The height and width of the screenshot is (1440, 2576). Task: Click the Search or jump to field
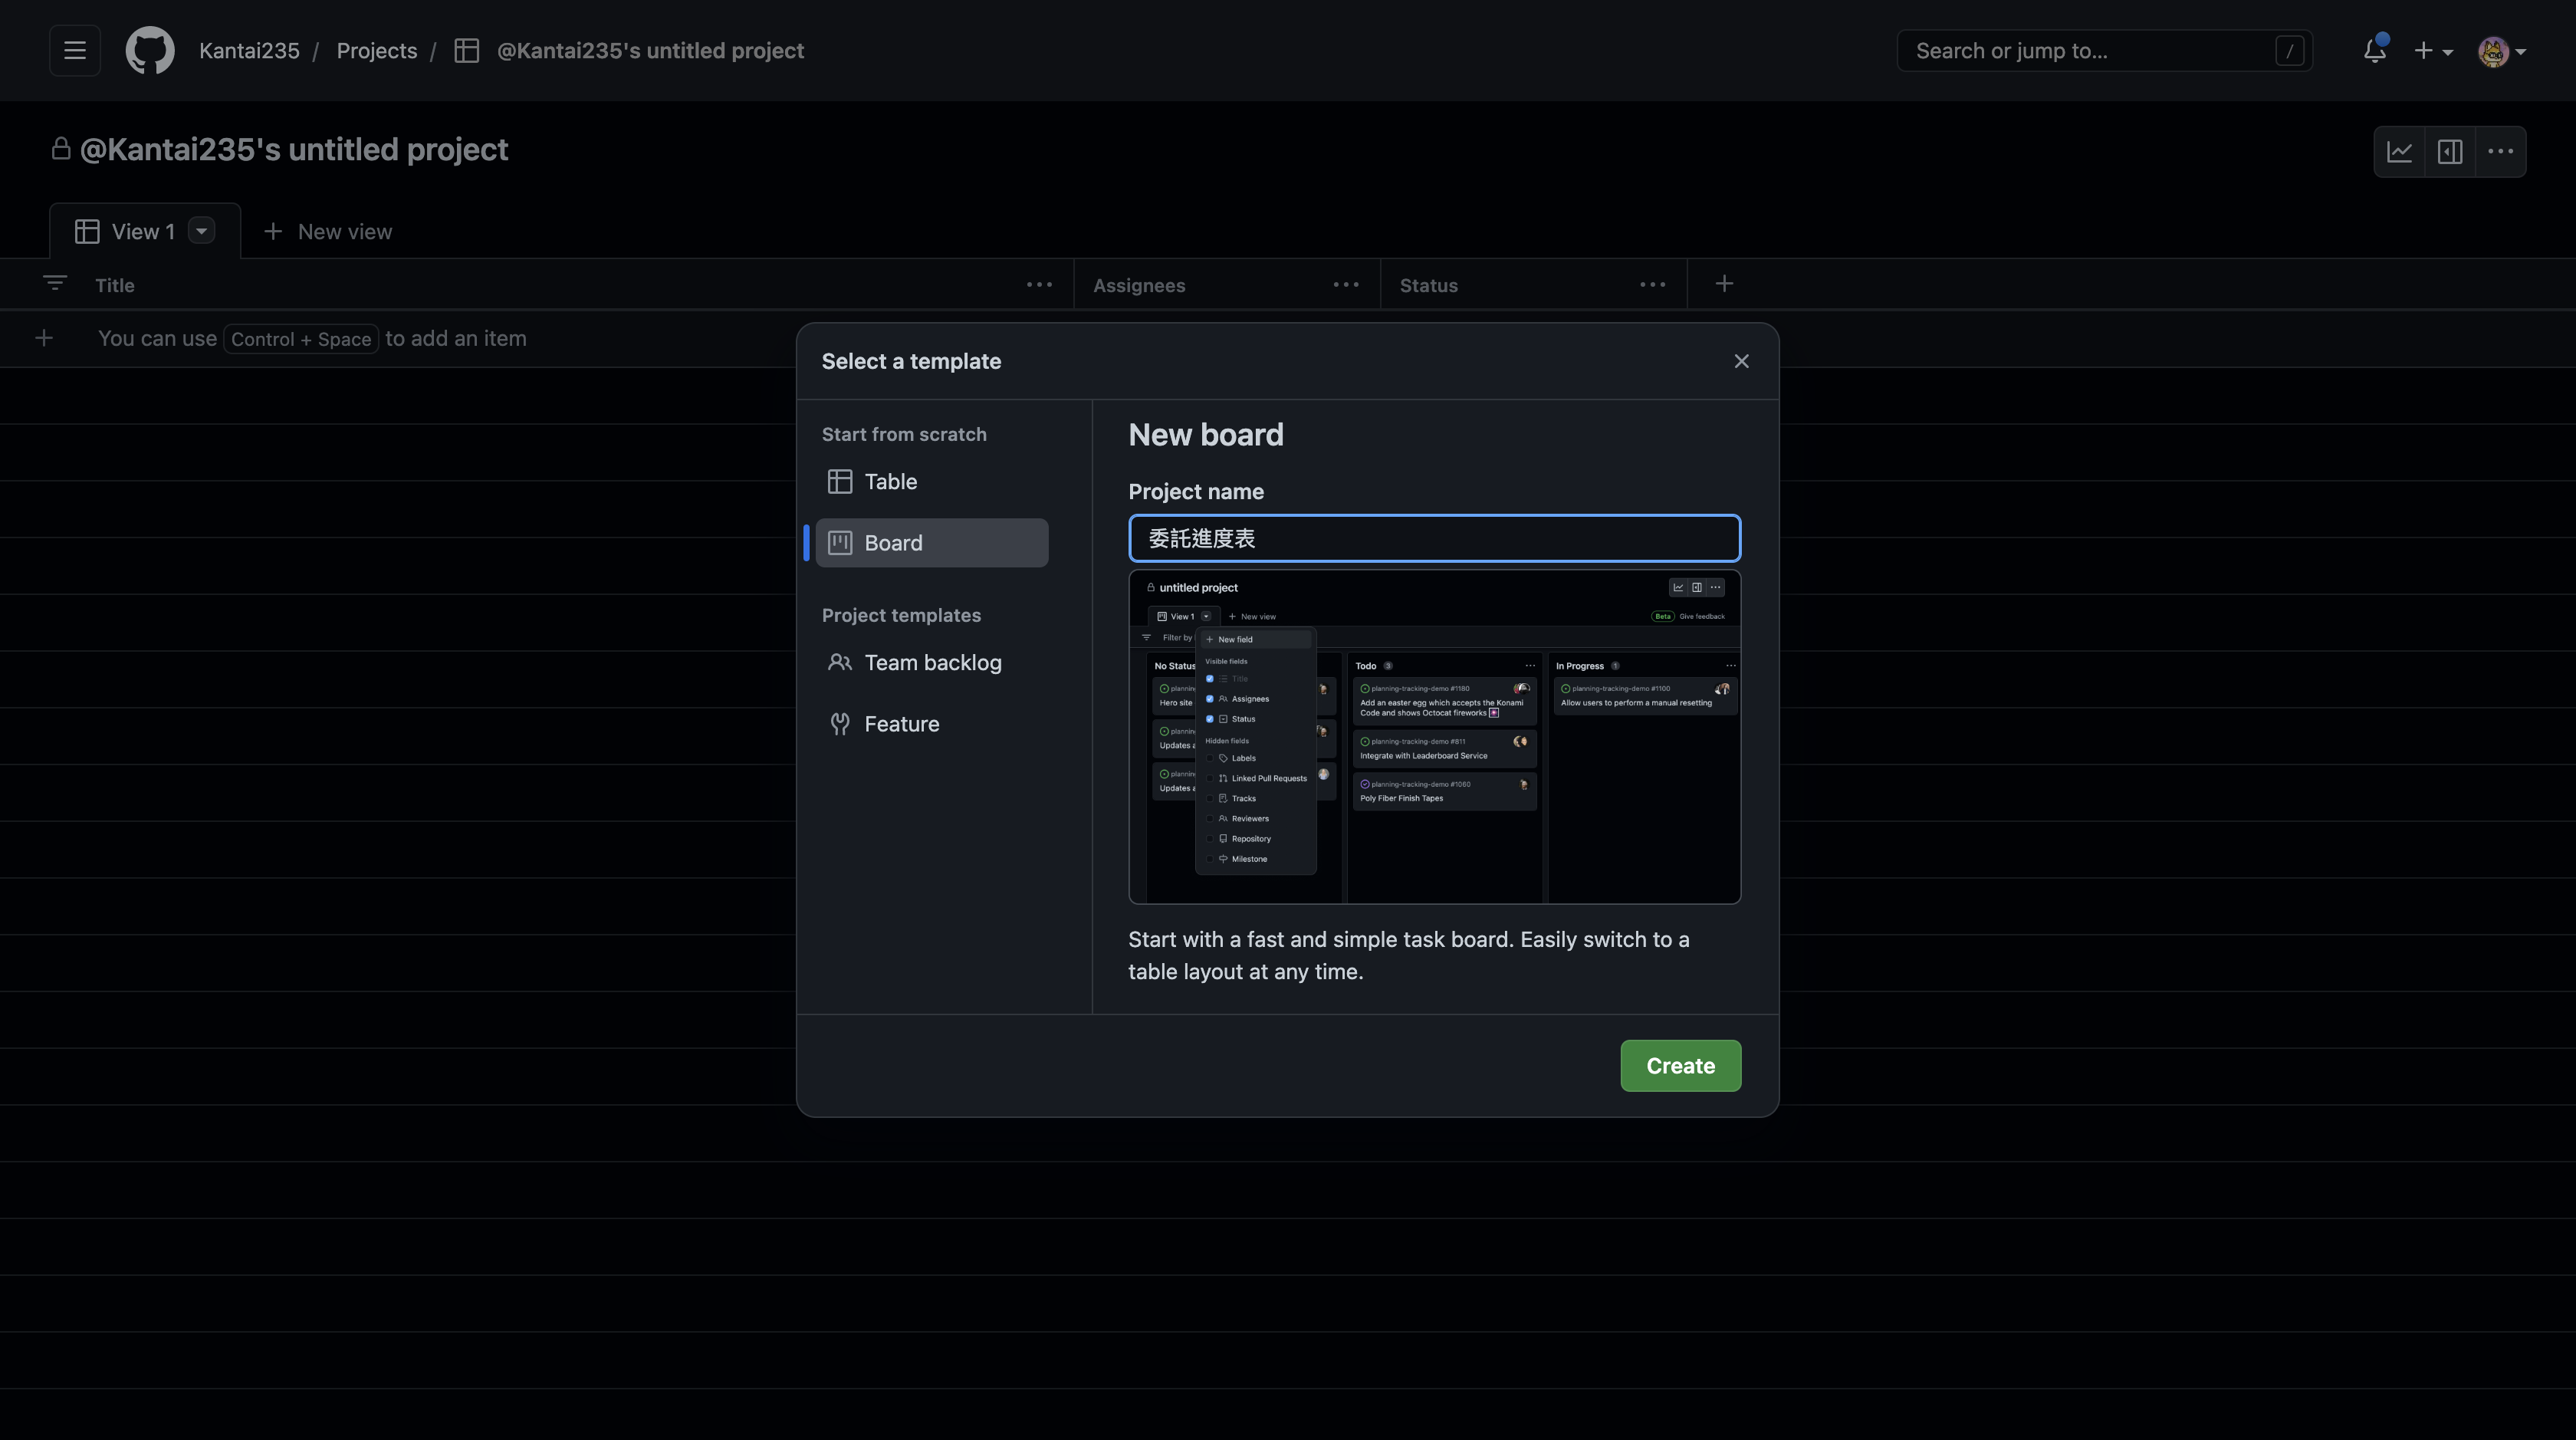click(x=2105, y=50)
